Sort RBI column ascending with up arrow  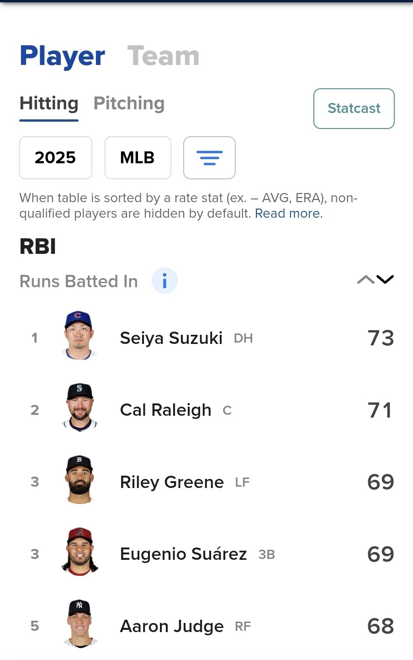365,279
